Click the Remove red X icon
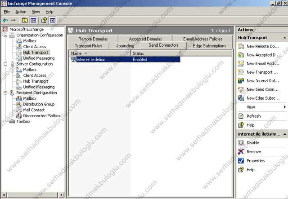 point(241,152)
